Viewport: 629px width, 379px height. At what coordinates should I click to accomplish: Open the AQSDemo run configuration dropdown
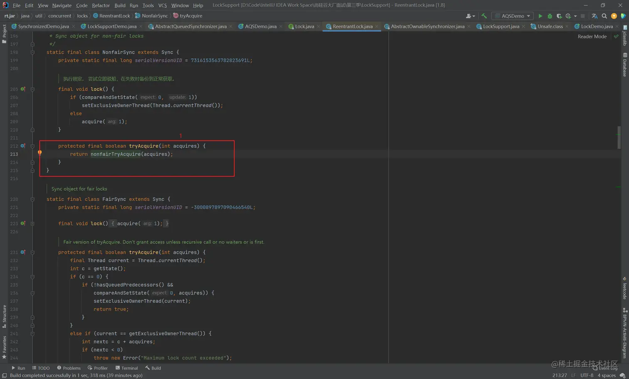pos(513,16)
